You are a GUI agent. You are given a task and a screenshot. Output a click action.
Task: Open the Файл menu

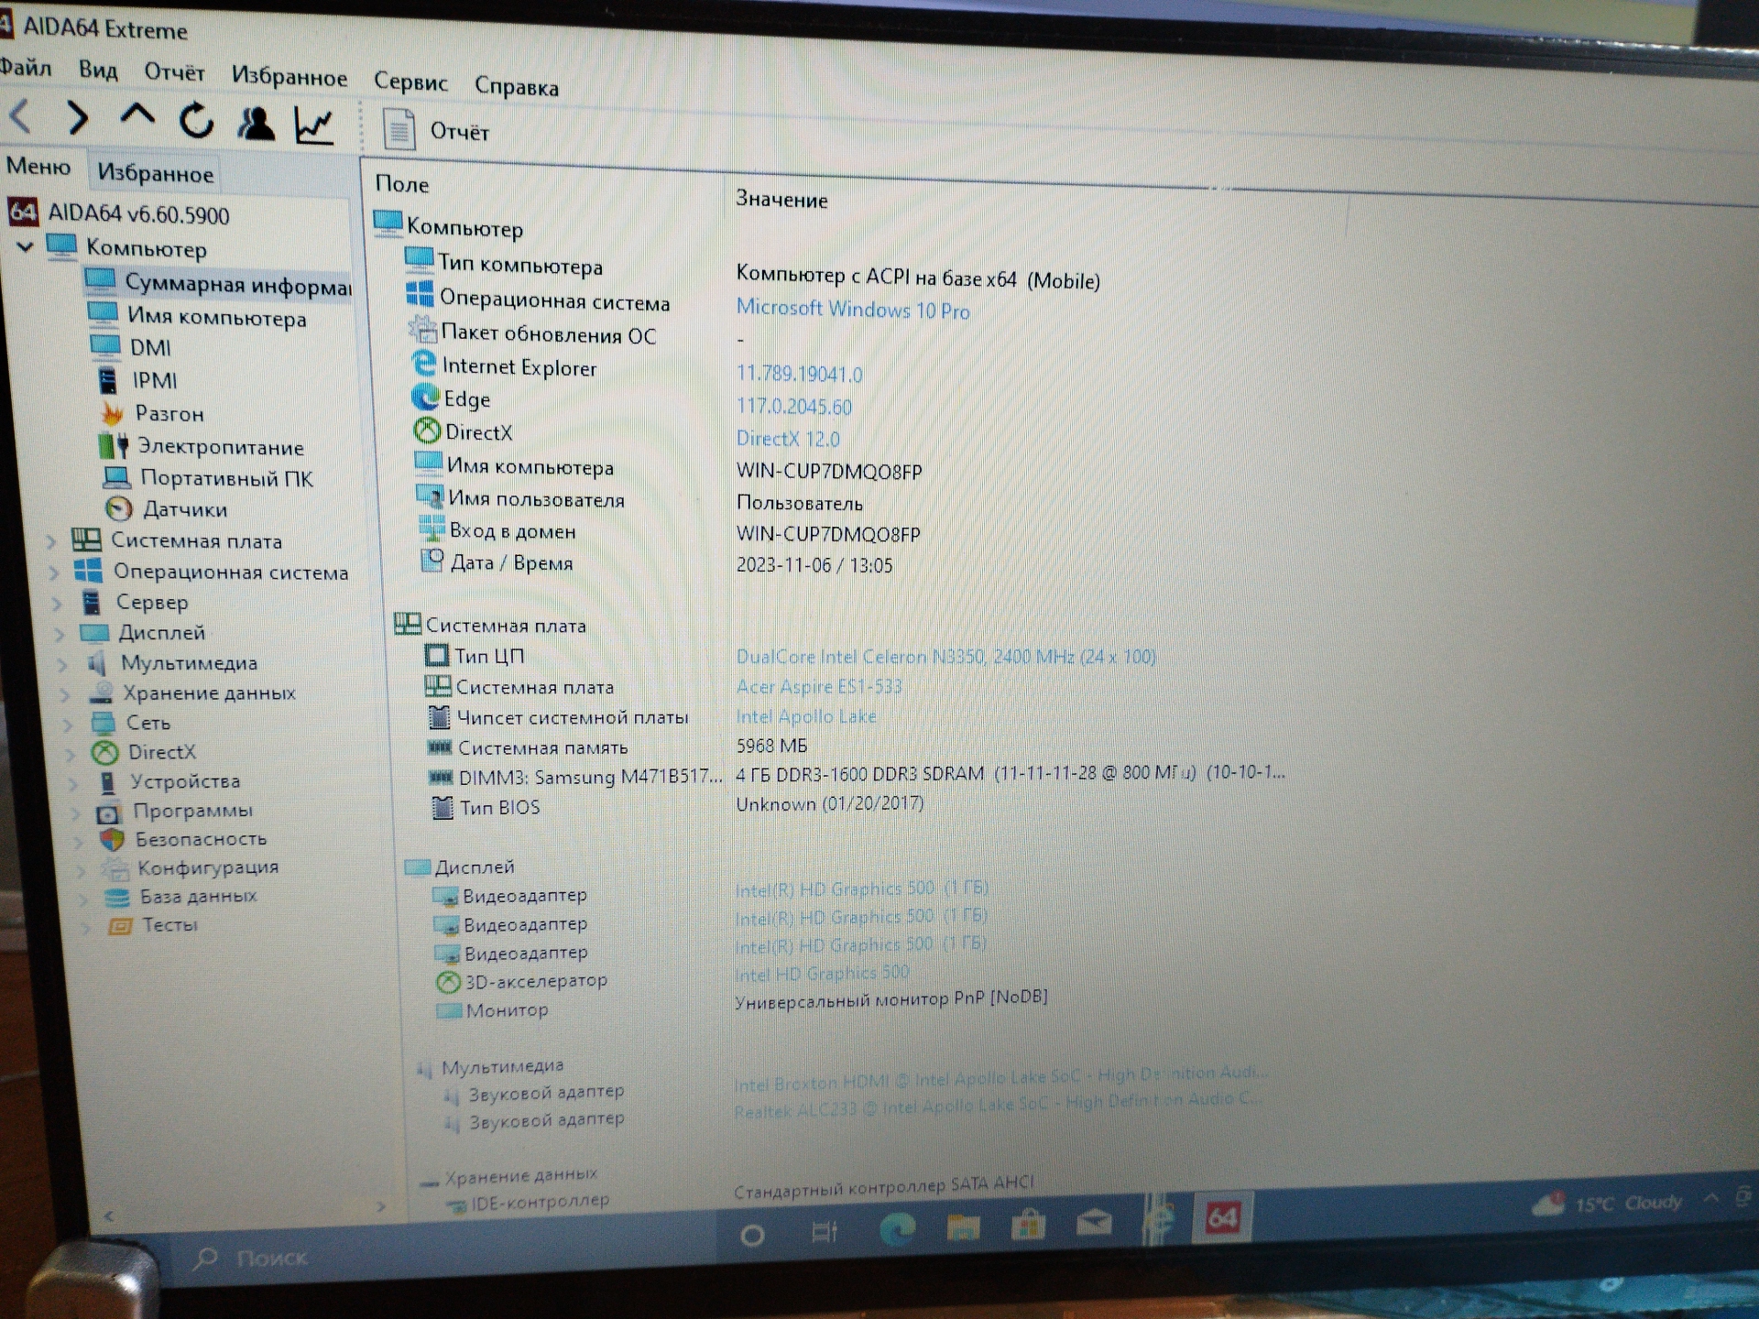[x=26, y=67]
